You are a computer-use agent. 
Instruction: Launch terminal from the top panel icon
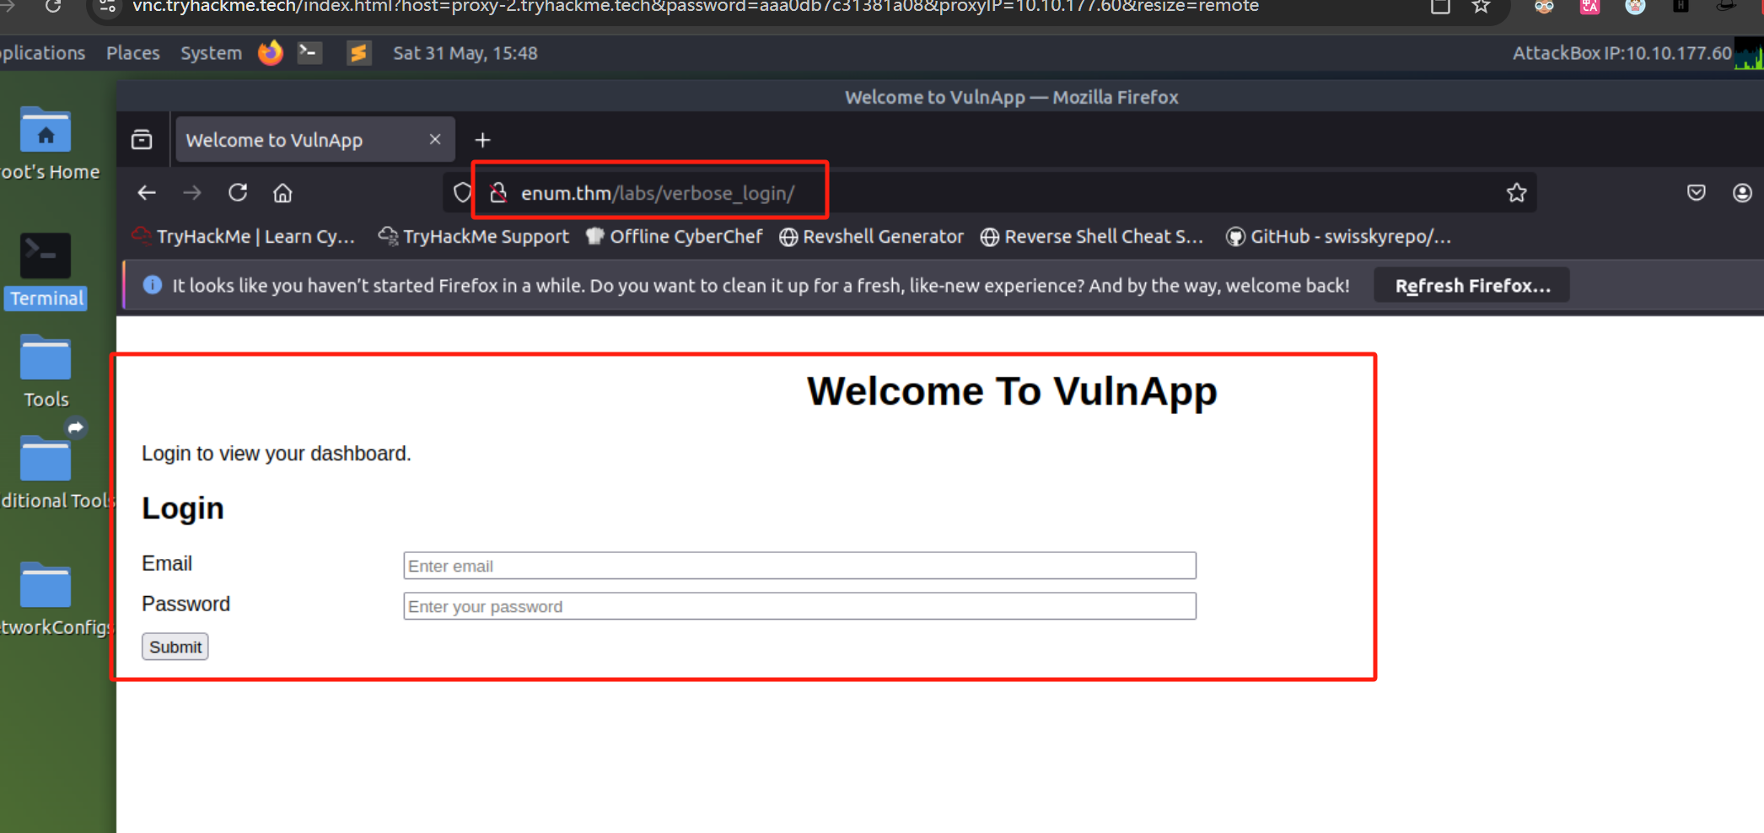point(309,52)
